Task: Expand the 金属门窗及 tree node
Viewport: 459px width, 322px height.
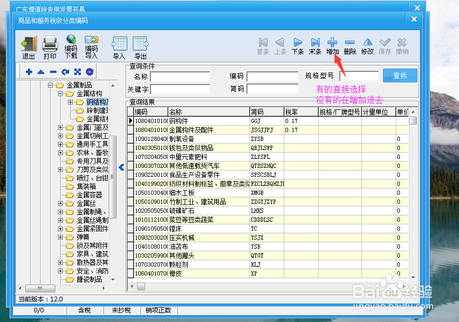Action: tap(60, 127)
